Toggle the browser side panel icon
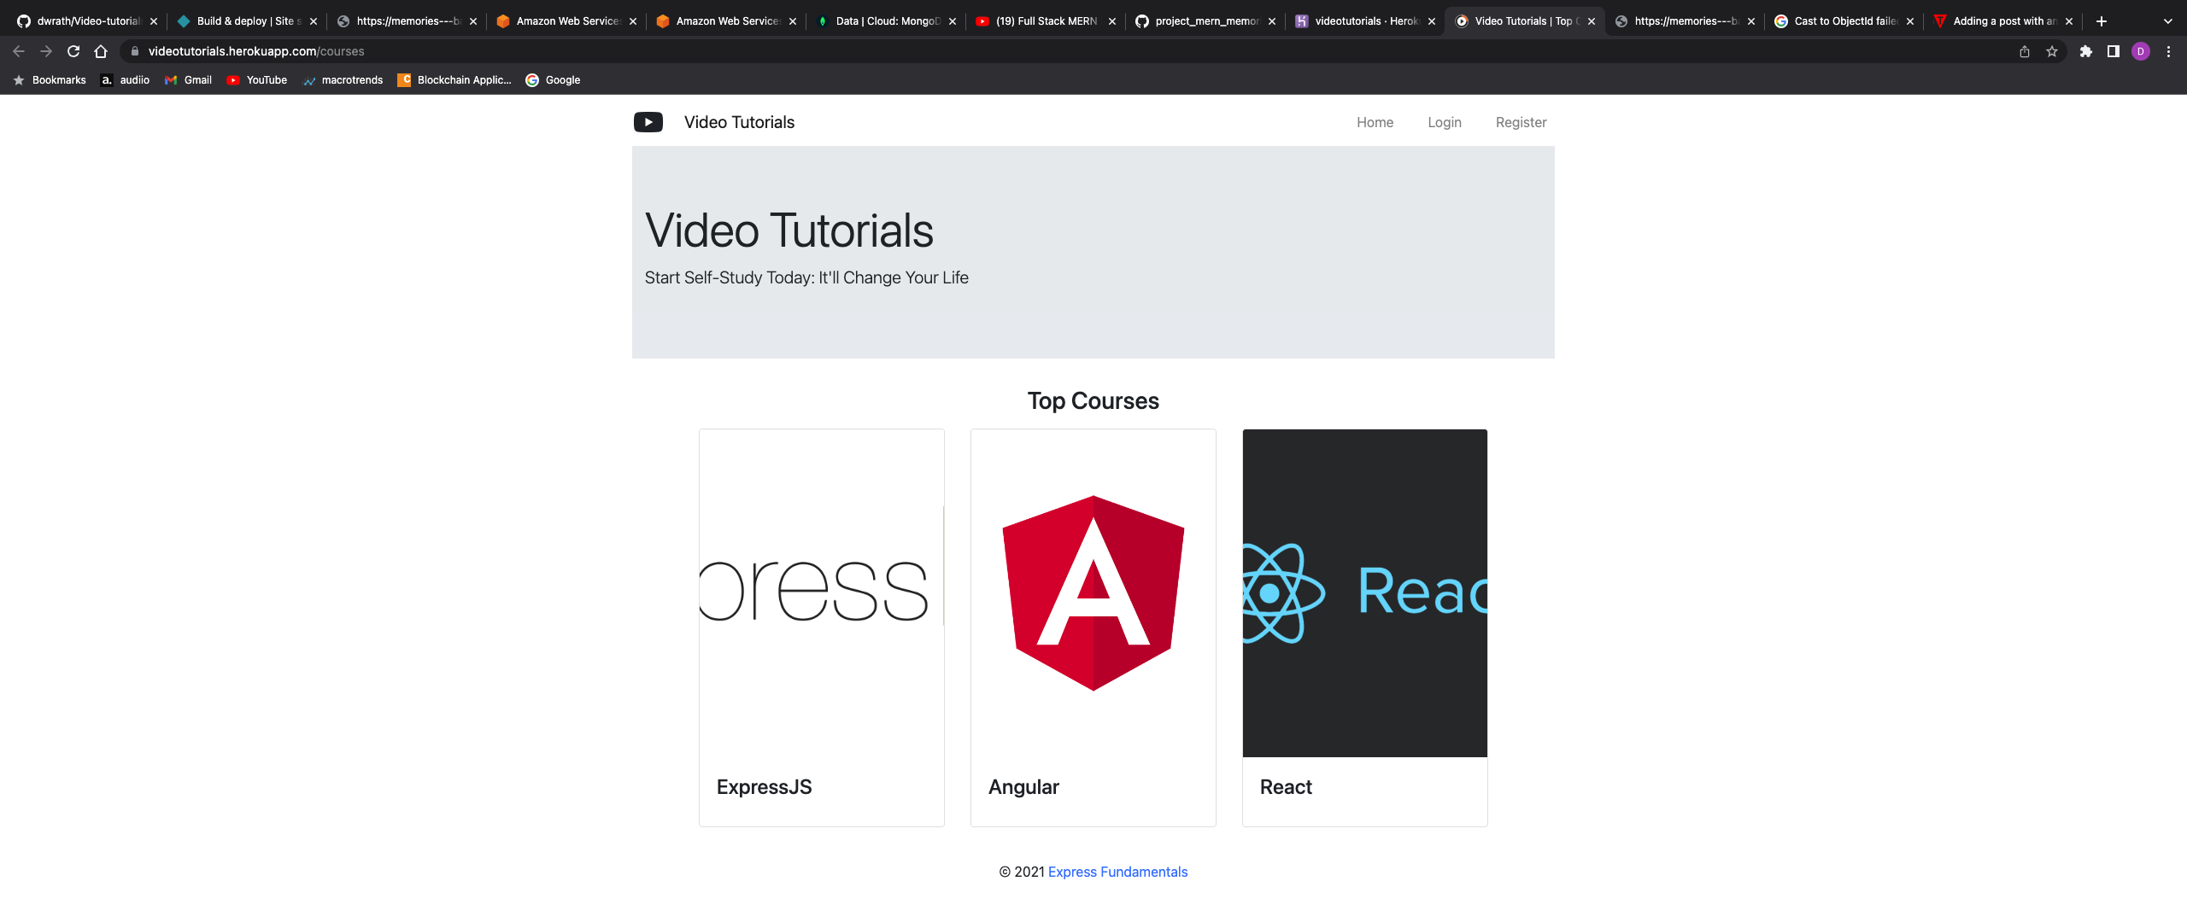 click(x=2113, y=51)
